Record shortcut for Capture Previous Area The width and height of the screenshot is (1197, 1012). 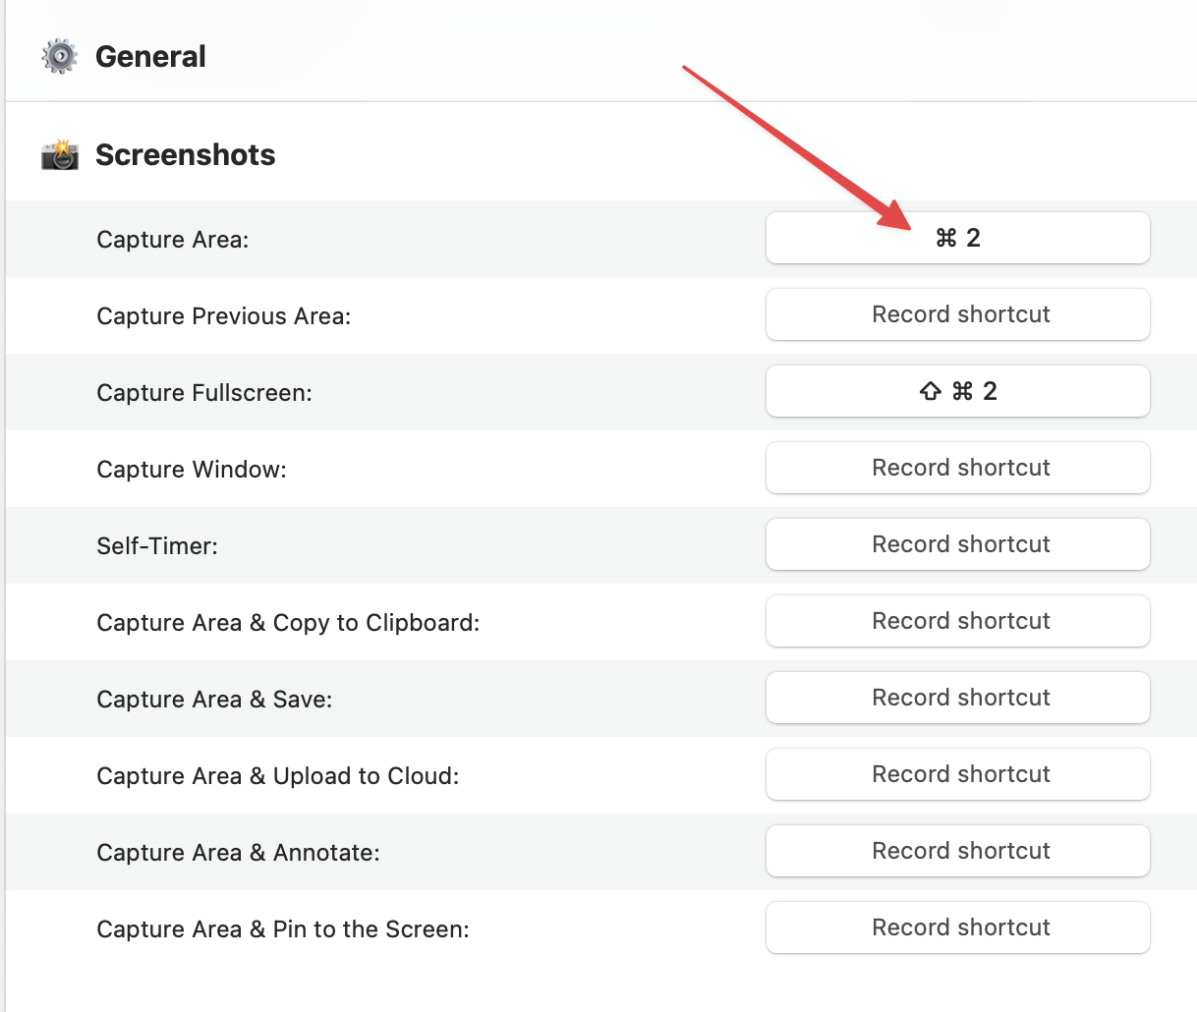[x=957, y=314]
